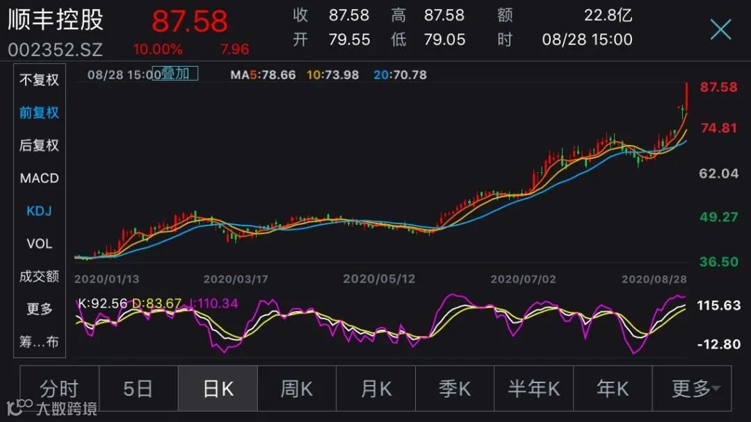The width and height of the screenshot is (751, 422).
Task: Click stock code 002352.SZ
Action: pos(55,50)
